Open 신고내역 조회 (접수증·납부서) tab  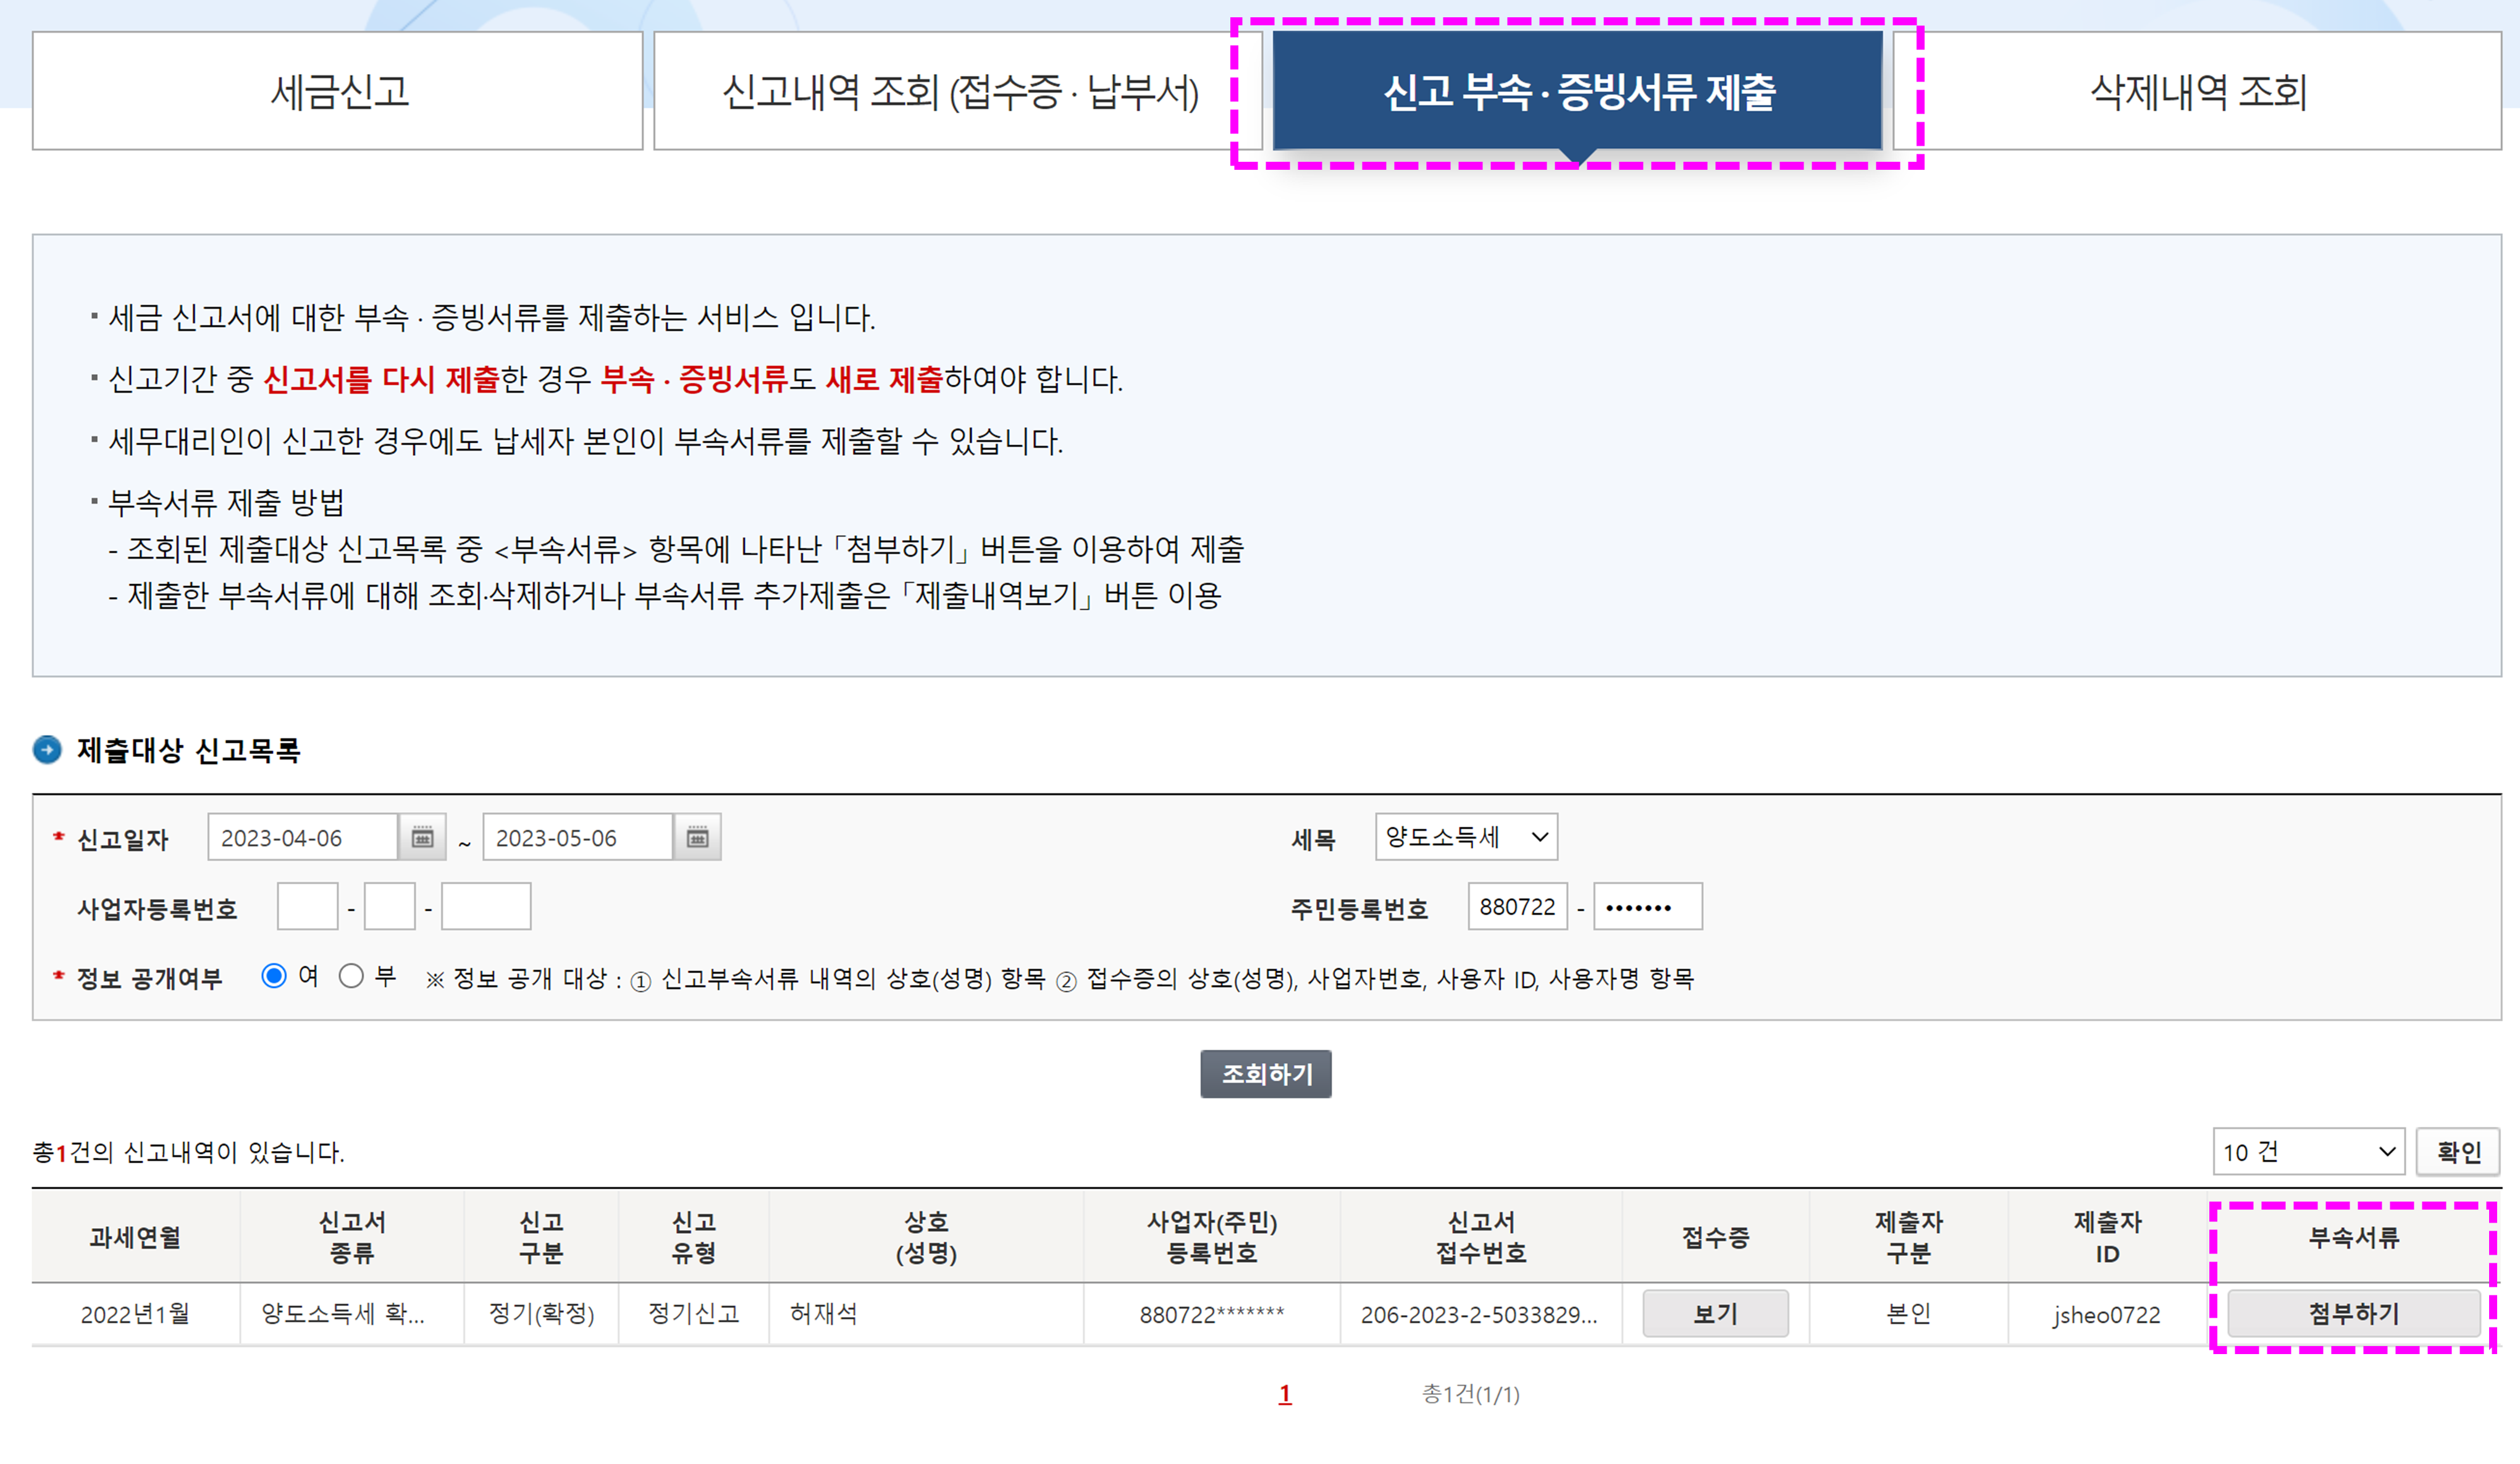(958, 91)
